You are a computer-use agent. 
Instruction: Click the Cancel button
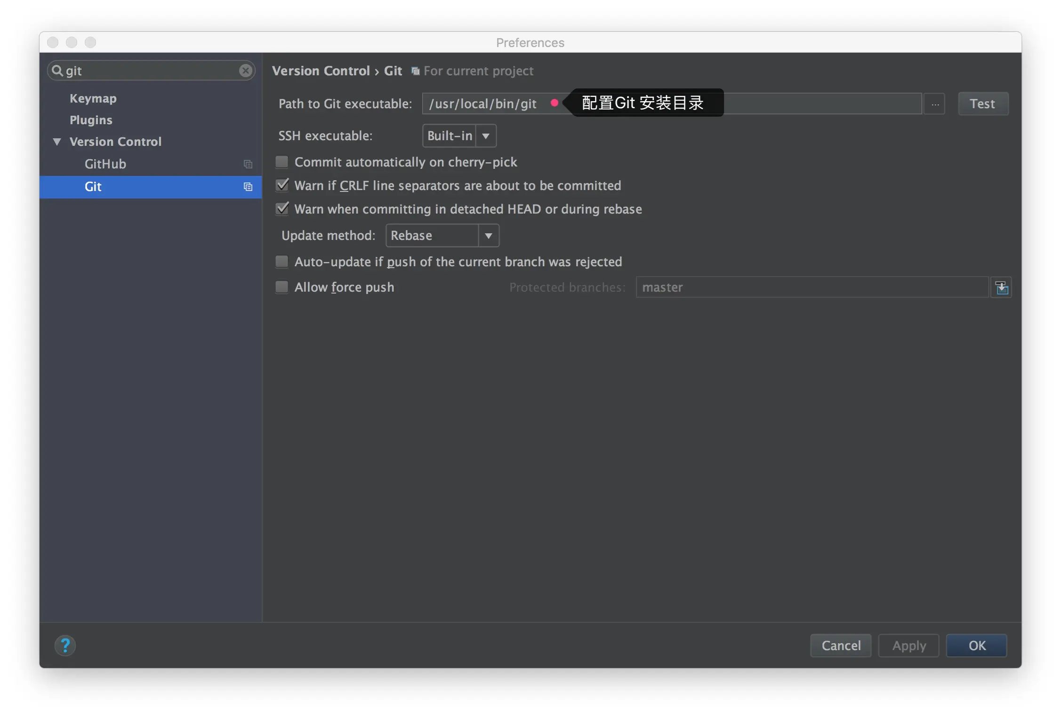841,645
